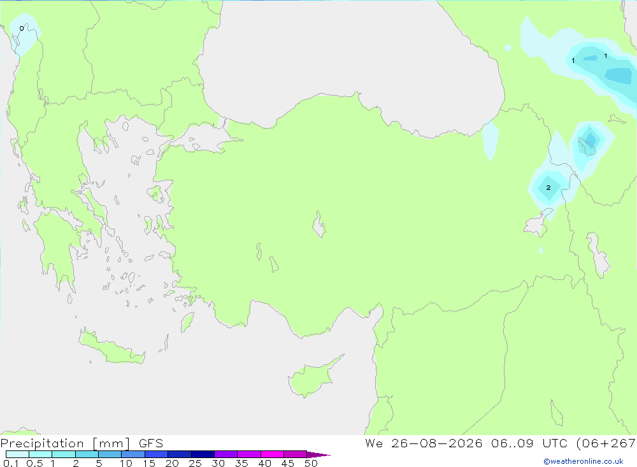Click the island of Crete on the map
The image size is (637, 467).
(x=111, y=348)
